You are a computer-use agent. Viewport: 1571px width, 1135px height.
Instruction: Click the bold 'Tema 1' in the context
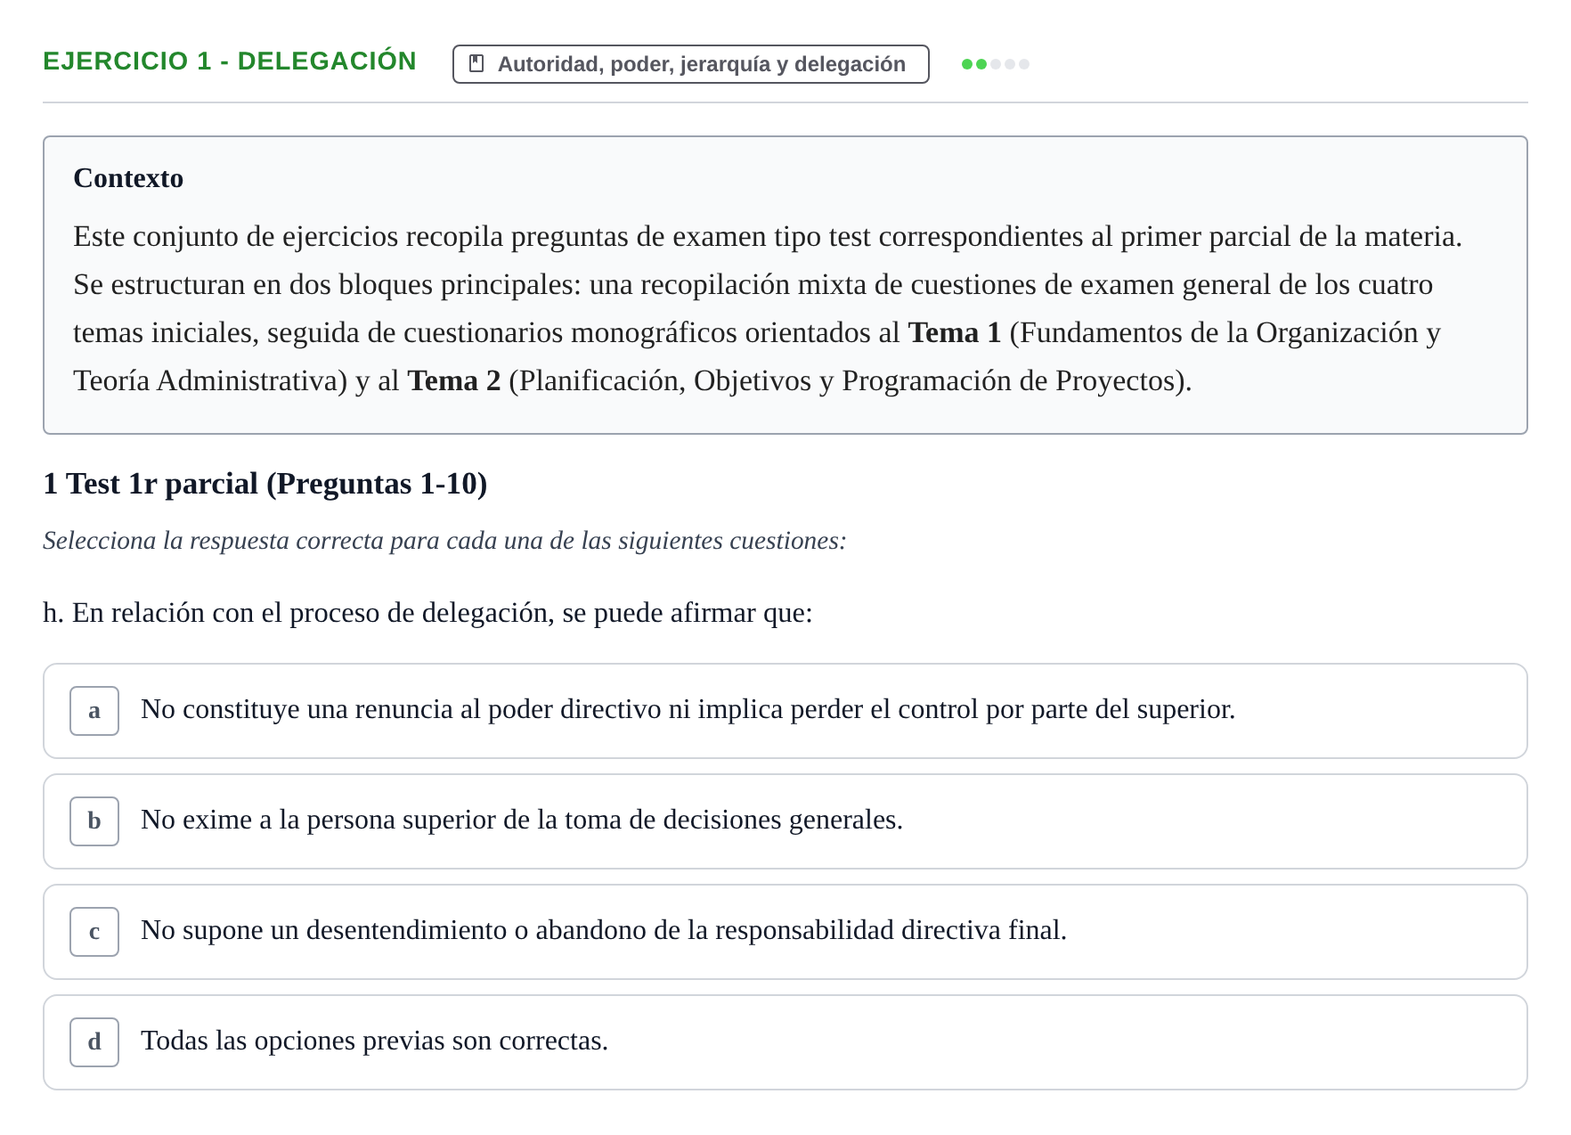click(x=955, y=332)
